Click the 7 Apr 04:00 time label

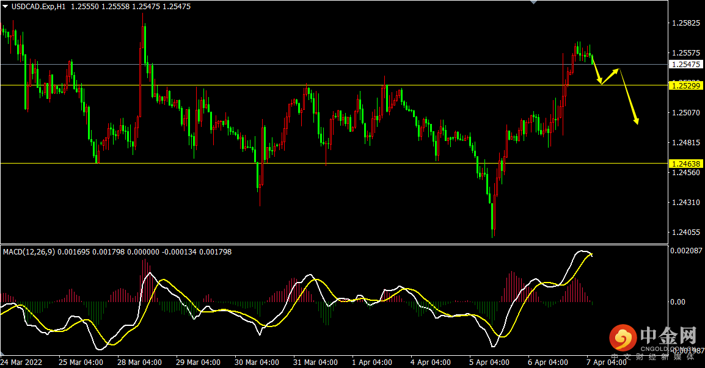[x=607, y=362]
